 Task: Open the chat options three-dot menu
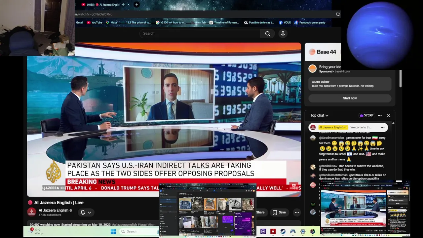380,115
